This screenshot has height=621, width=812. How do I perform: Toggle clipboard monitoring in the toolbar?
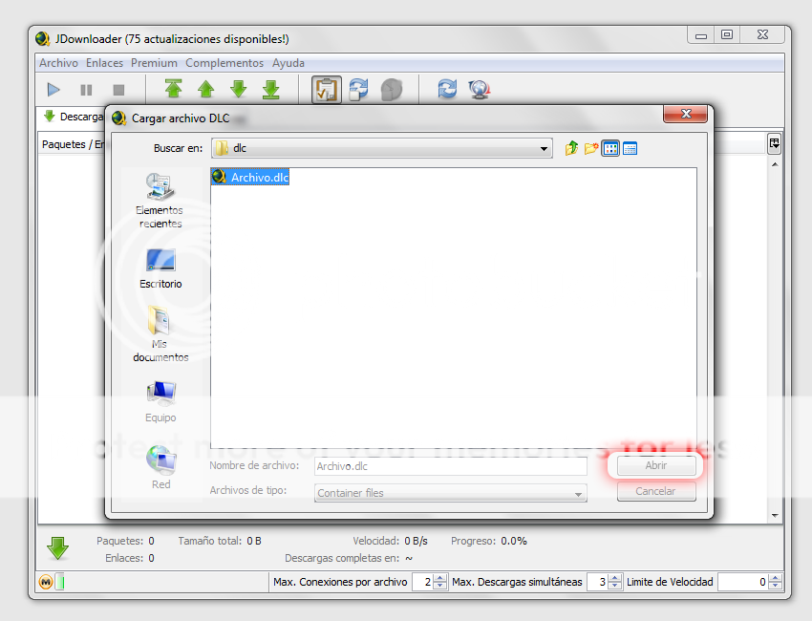pos(327,90)
